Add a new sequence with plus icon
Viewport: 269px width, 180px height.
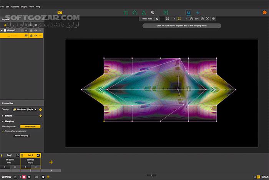coord(51,162)
